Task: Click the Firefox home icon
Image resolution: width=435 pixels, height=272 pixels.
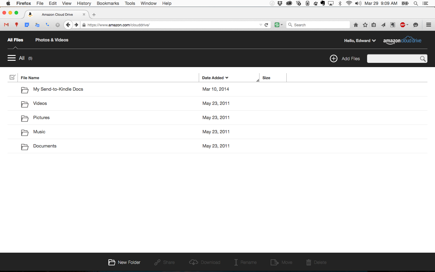Action: [356, 25]
